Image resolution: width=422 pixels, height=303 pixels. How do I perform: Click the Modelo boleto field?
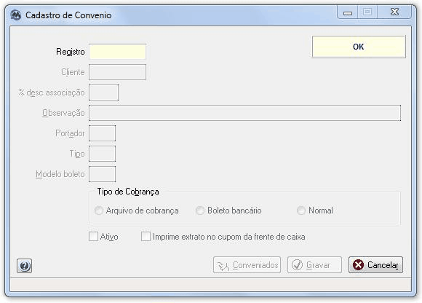[103, 174]
